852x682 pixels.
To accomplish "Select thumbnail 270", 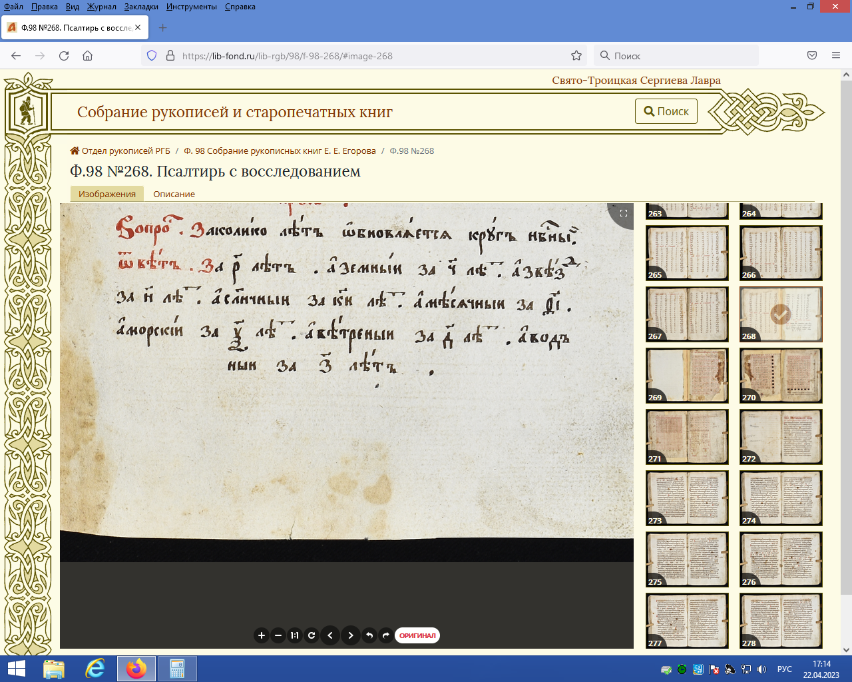I will point(781,375).
